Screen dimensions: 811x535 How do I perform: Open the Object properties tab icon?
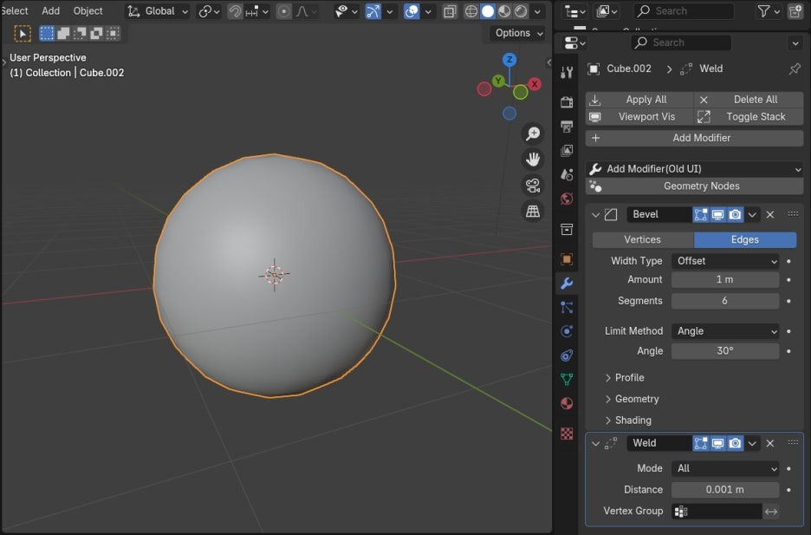pos(567,259)
